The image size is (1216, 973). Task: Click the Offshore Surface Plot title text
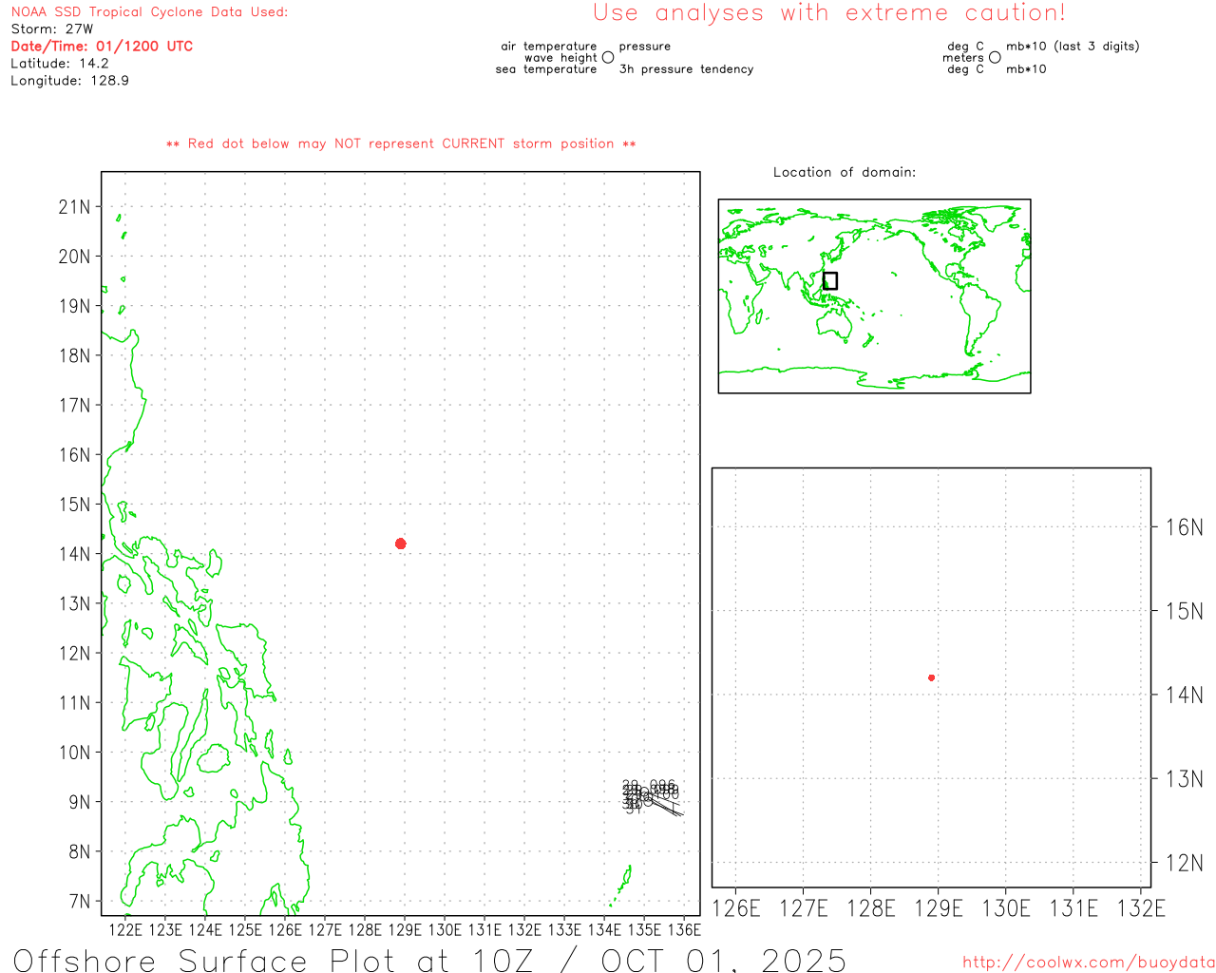coord(429,960)
